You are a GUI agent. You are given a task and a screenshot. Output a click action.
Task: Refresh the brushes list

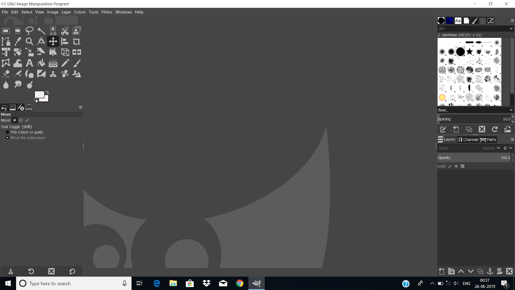pos(495,129)
